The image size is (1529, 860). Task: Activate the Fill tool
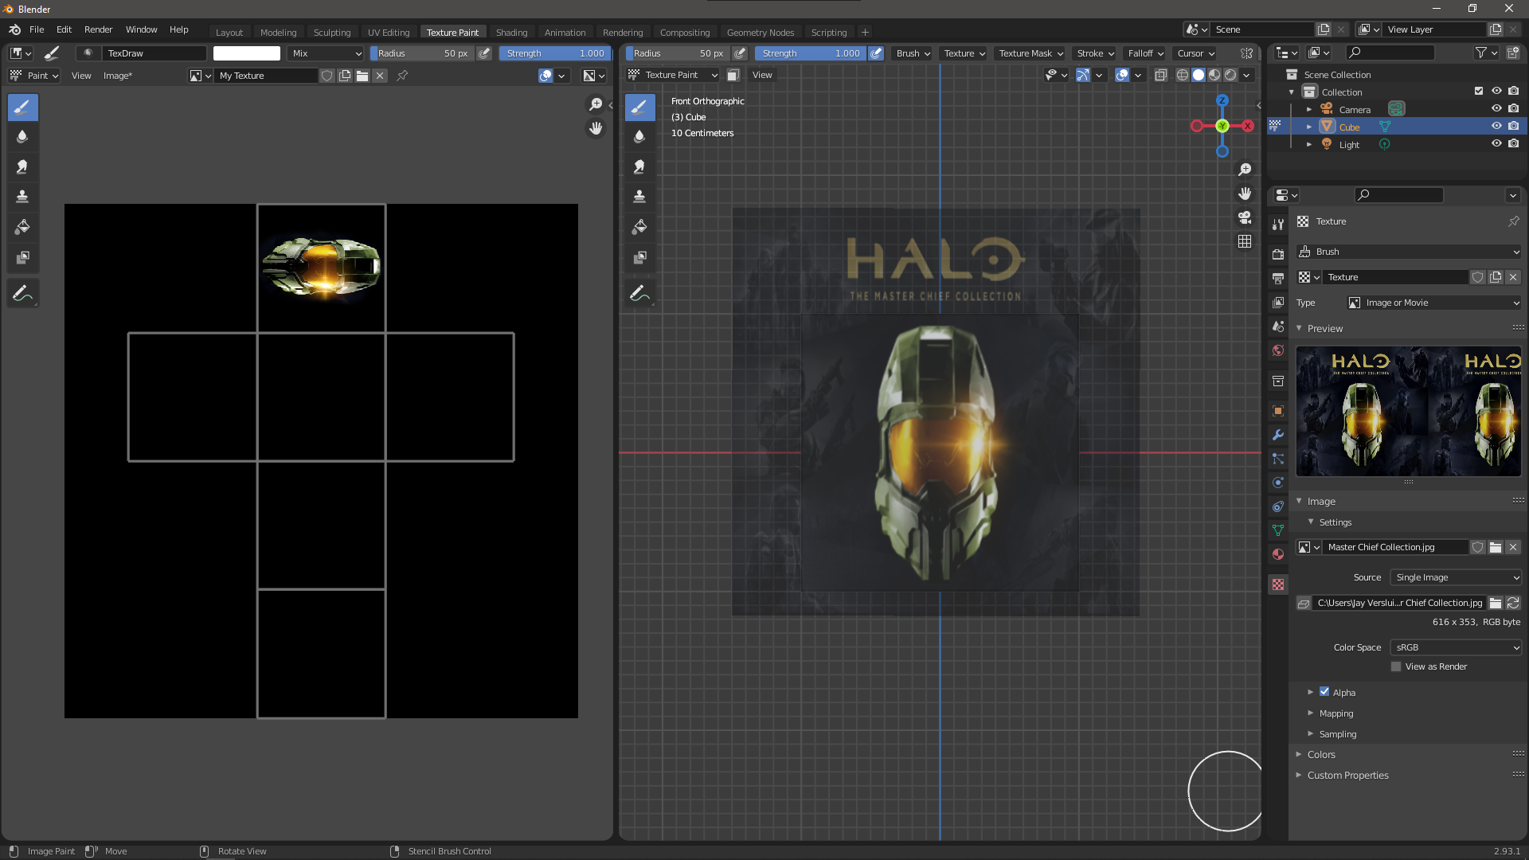coord(22,226)
